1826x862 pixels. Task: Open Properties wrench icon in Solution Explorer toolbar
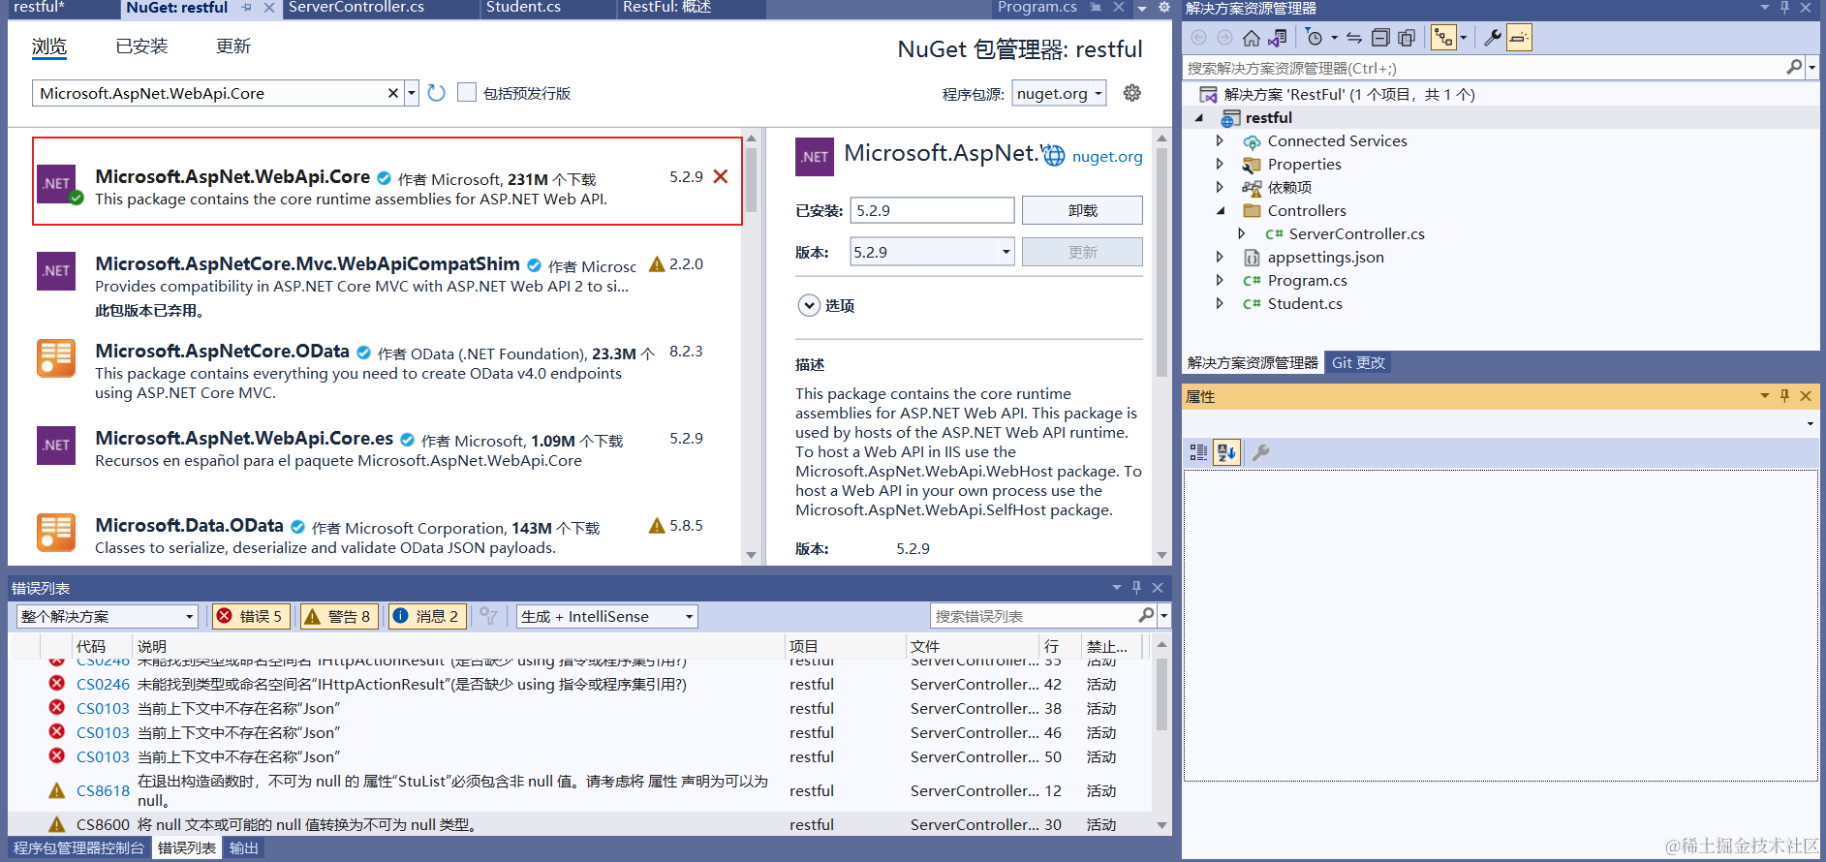pos(1493,38)
